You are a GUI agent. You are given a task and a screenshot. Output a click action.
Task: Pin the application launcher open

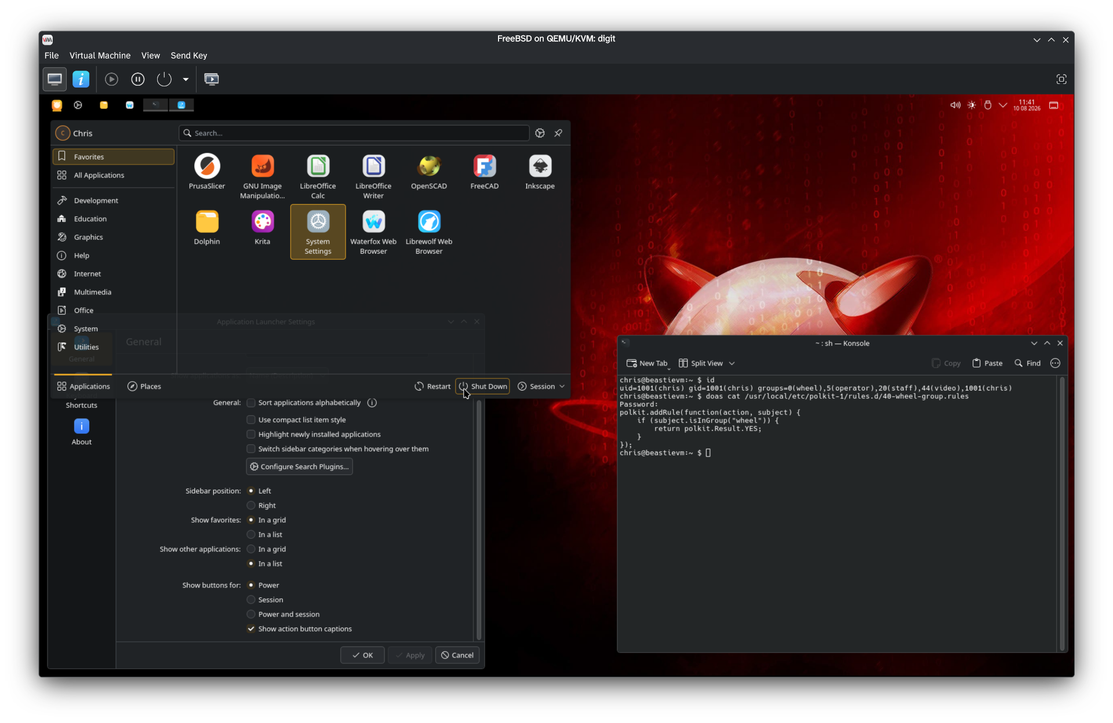[558, 133]
